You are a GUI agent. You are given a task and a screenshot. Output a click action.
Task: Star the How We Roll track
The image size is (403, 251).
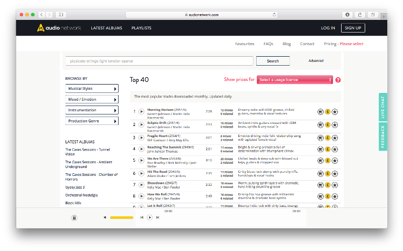(x=335, y=196)
